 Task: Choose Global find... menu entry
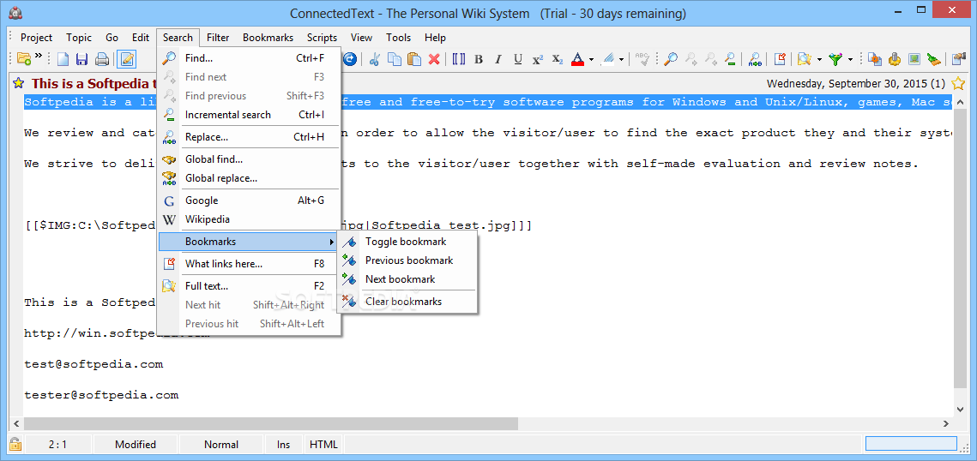click(x=250, y=159)
